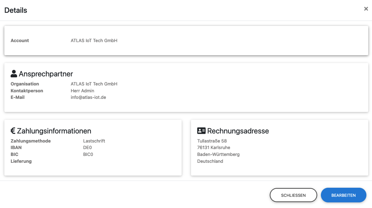Close the Details dialog with the X
Viewport: 372px width, 208px height.
(366, 9)
